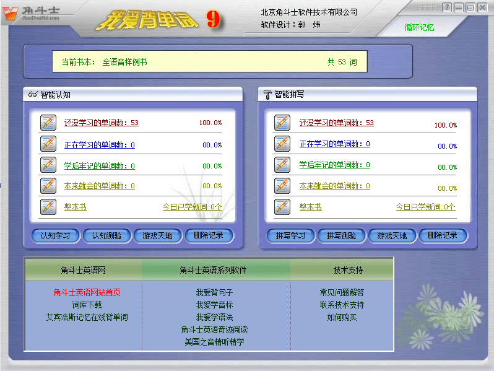Click pencil icon beside 学后牢记的单词数 in 智能认知
Screen dimensions: 494x371
pos(48,165)
